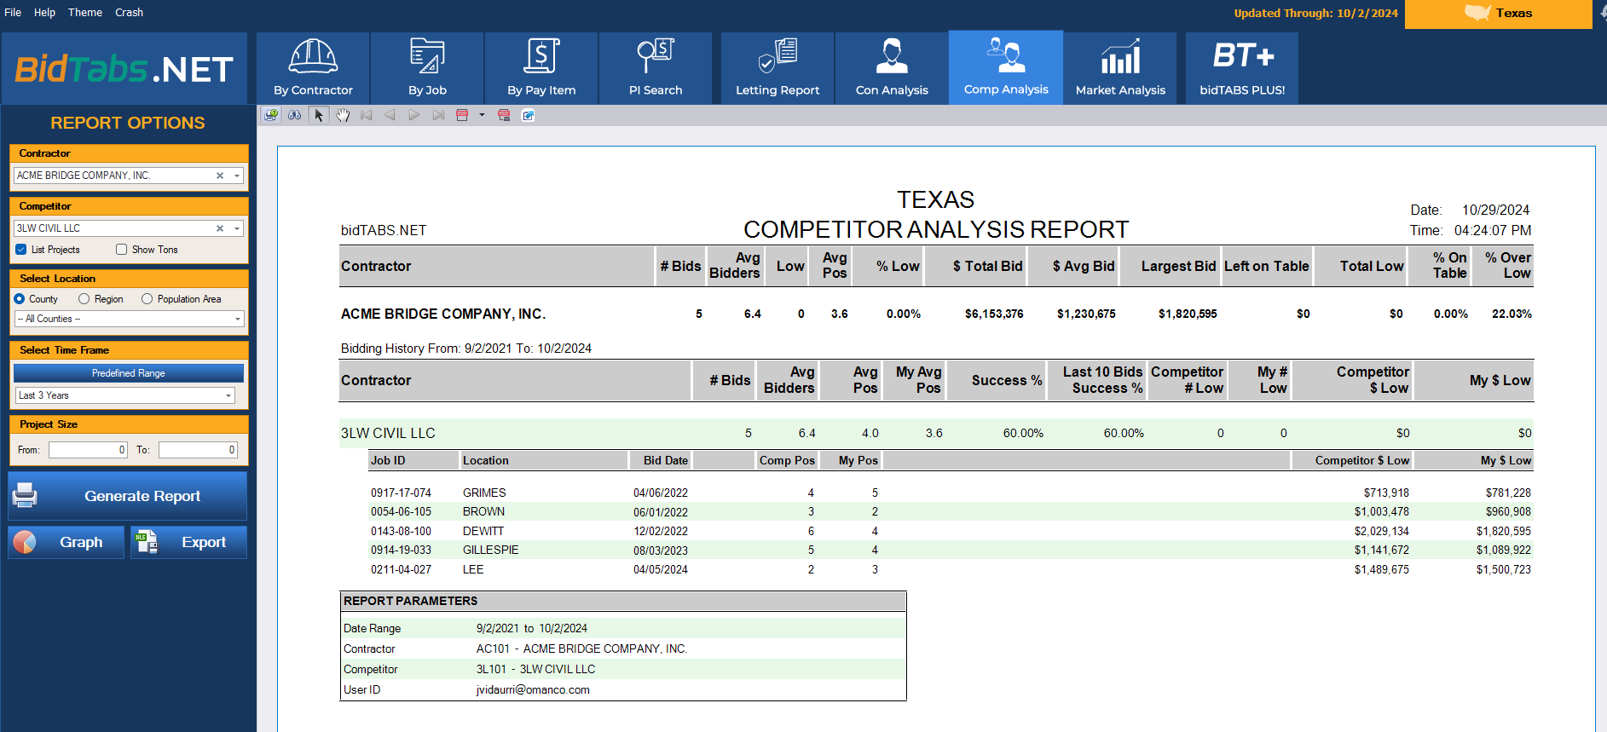
Task: Click job ID 0054-06-105
Action: (x=401, y=512)
